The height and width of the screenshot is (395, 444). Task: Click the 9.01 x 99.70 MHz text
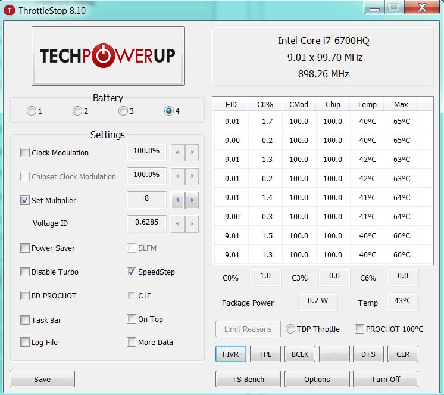point(325,57)
